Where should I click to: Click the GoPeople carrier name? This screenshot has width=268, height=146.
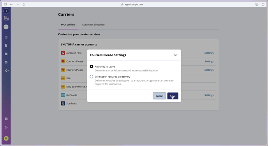72,95
